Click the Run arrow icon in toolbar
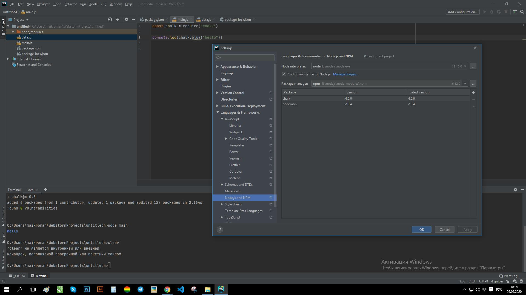This screenshot has width=526, height=295. (x=485, y=12)
